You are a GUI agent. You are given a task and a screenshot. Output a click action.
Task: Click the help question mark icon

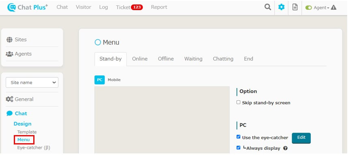(286, 149)
